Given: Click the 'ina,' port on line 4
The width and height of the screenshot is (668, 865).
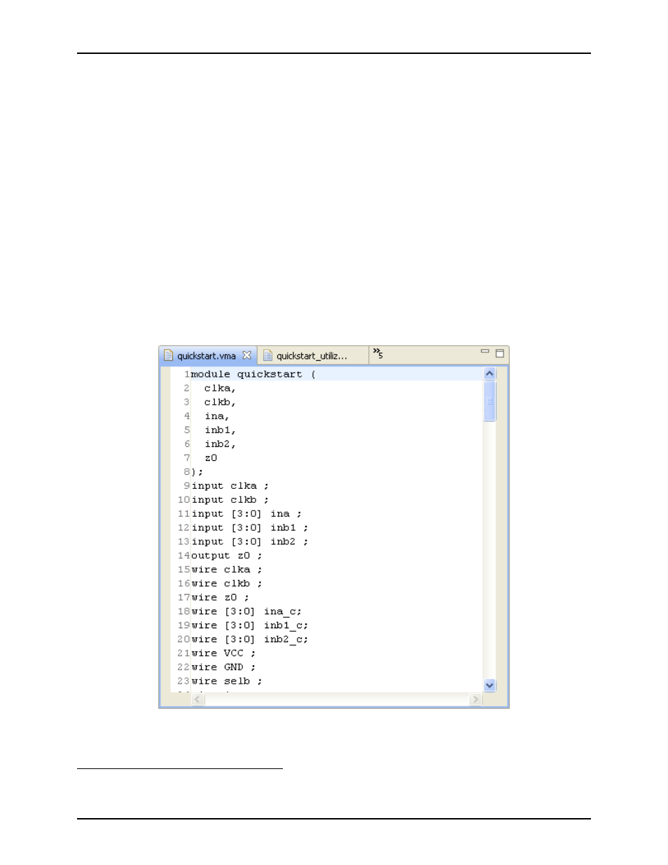Looking at the screenshot, I should pyautogui.click(x=217, y=416).
